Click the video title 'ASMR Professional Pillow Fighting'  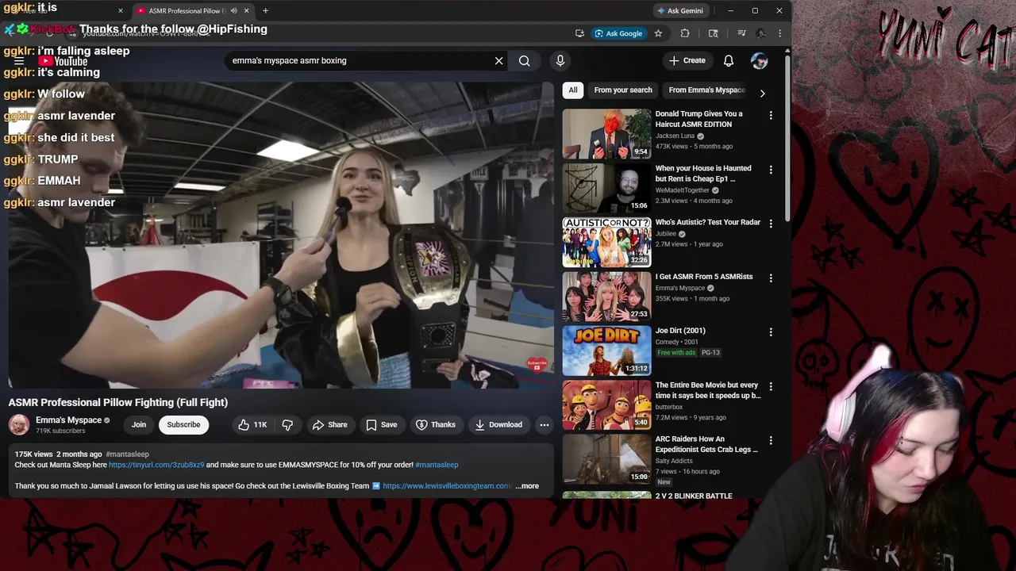tap(118, 403)
